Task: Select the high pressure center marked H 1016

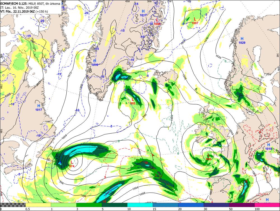Action: tap(95, 63)
